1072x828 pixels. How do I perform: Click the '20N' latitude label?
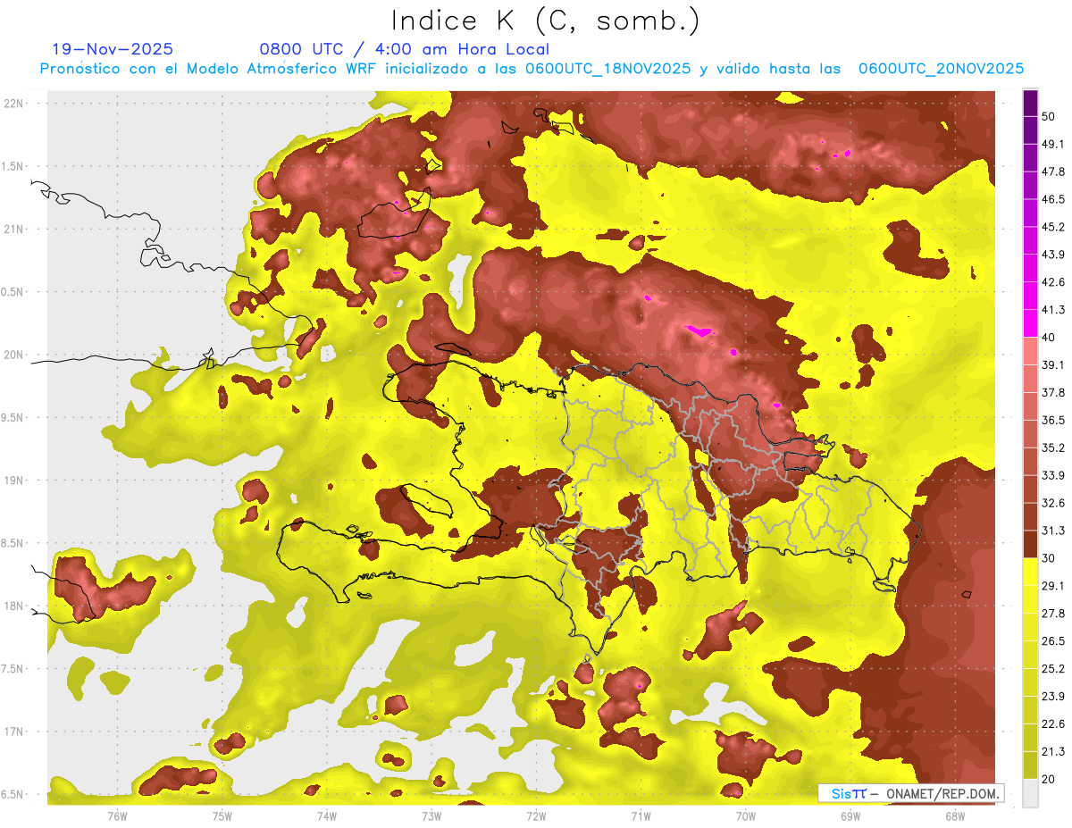14,355
